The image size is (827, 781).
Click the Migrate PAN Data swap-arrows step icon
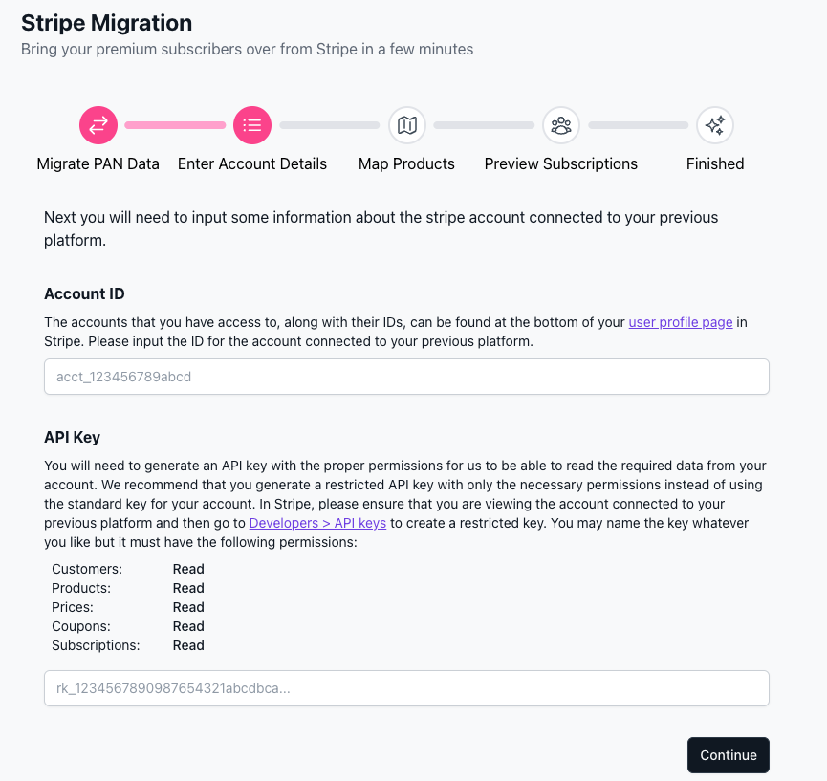[98, 125]
